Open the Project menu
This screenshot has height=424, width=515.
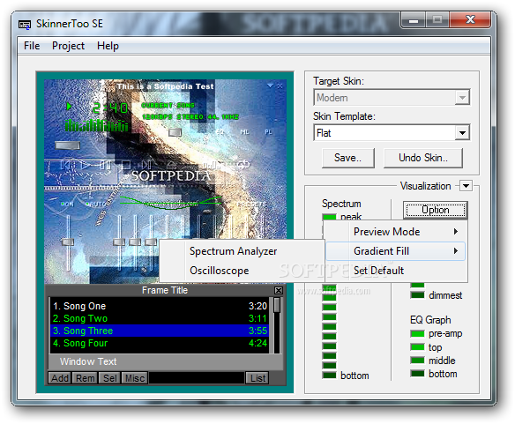click(68, 46)
